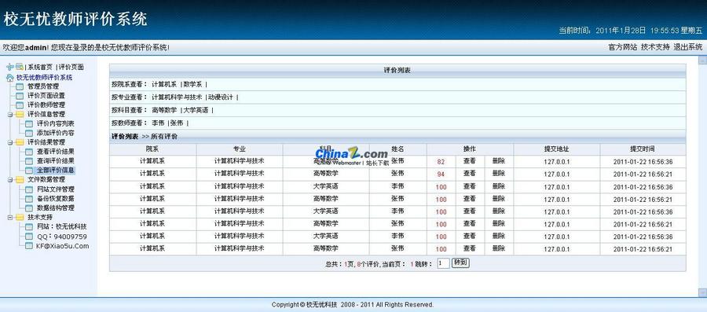This screenshot has height=312, width=707.
Task: Click the folder icon of 技术支持
Action: (20, 218)
